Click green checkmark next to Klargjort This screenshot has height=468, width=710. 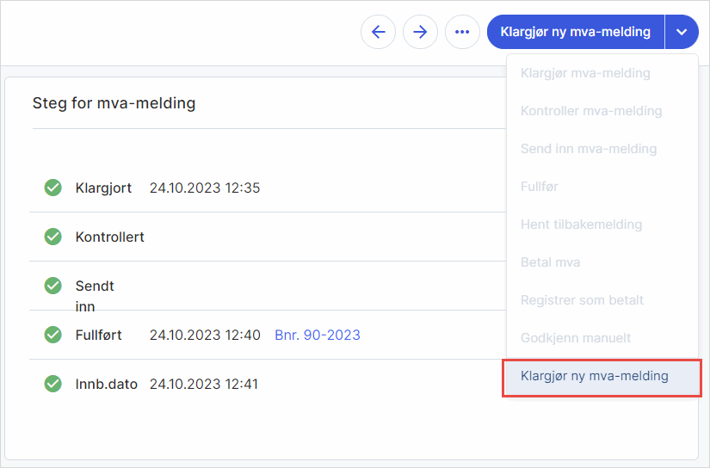point(53,188)
